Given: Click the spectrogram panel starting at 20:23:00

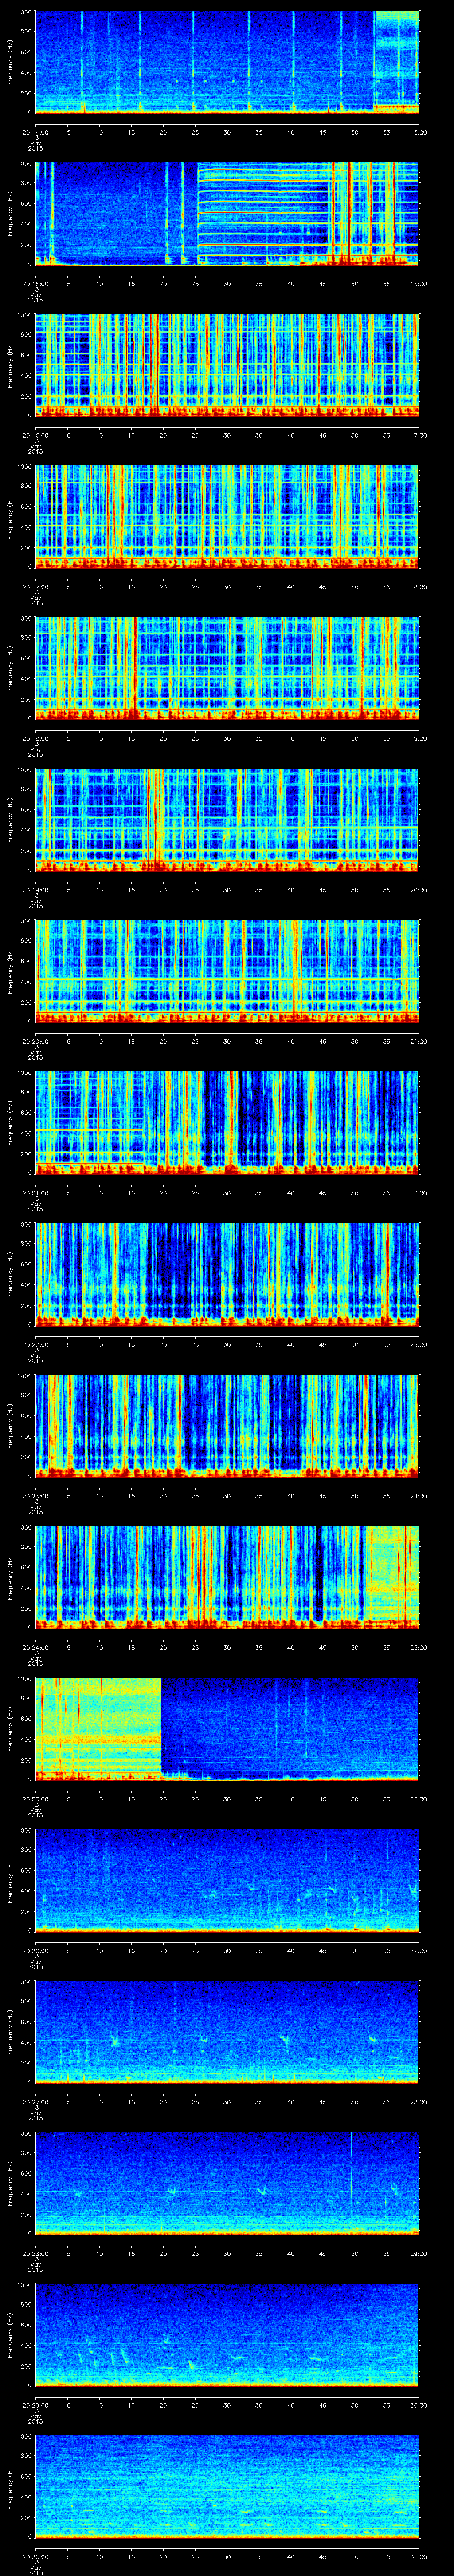Looking at the screenshot, I should click(x=227, y=1426).
